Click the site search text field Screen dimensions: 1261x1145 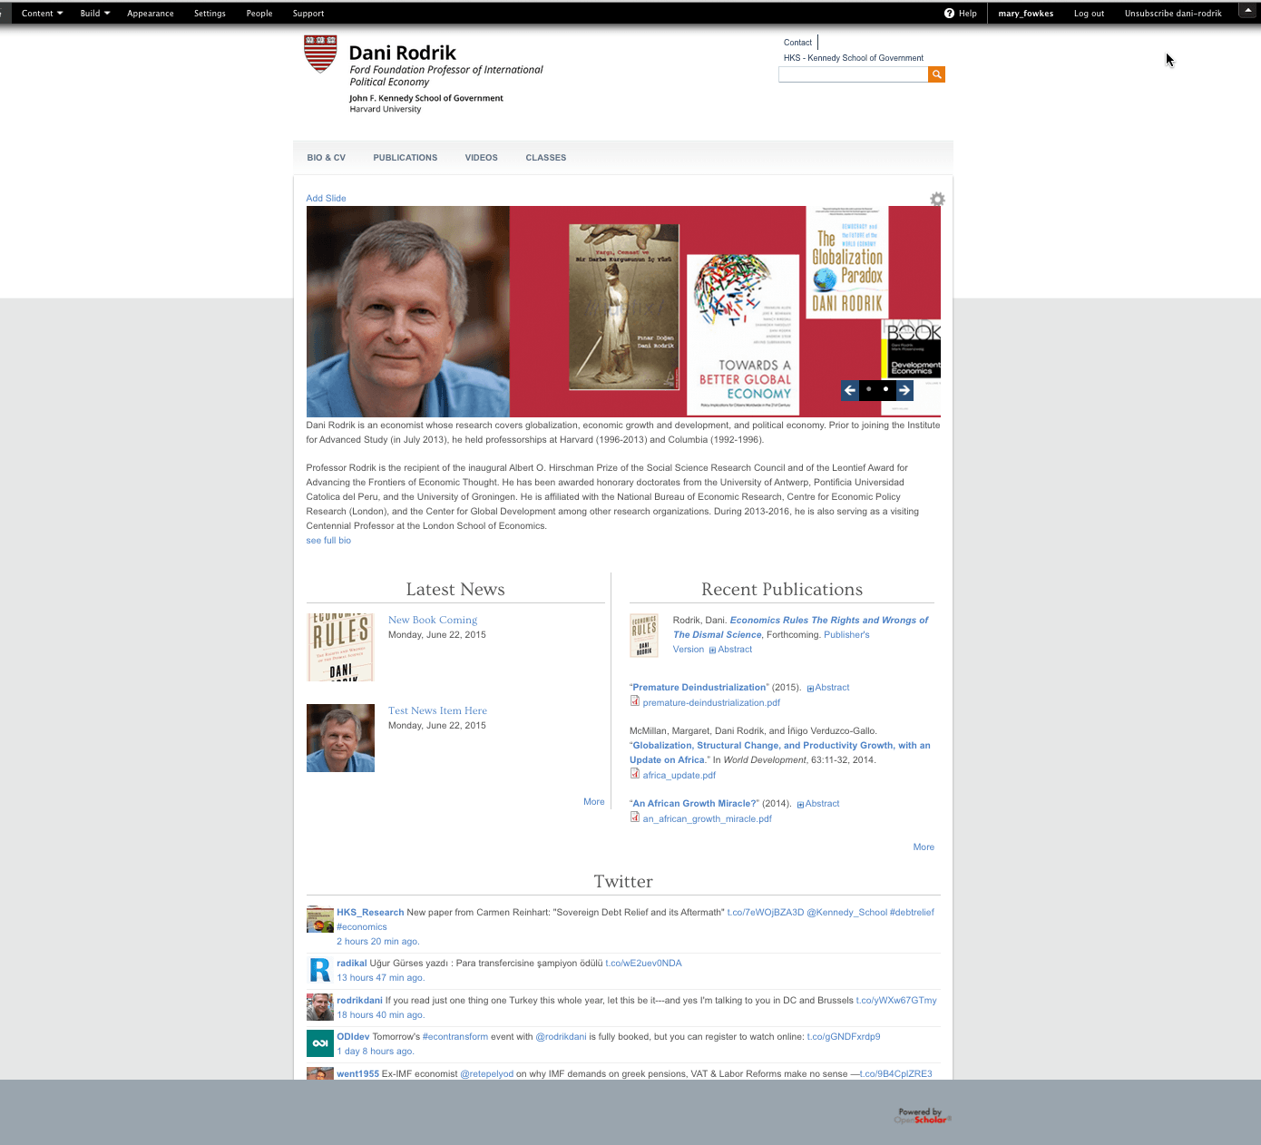point(854,74)
